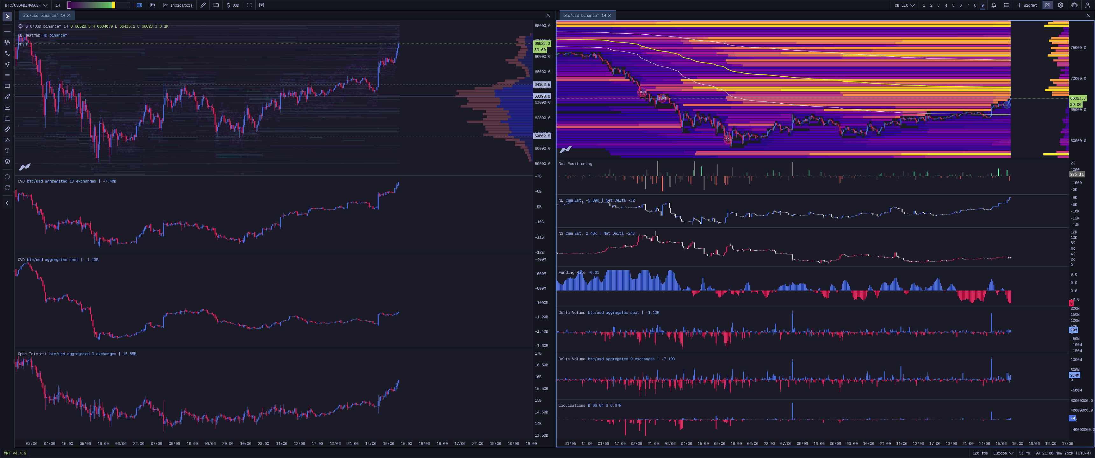
Task: Add a new Widget
Action: (1027, 5)
